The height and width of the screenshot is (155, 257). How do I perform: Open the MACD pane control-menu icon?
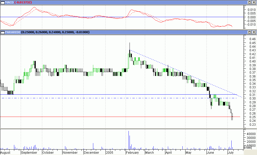[x=3, y=2]
